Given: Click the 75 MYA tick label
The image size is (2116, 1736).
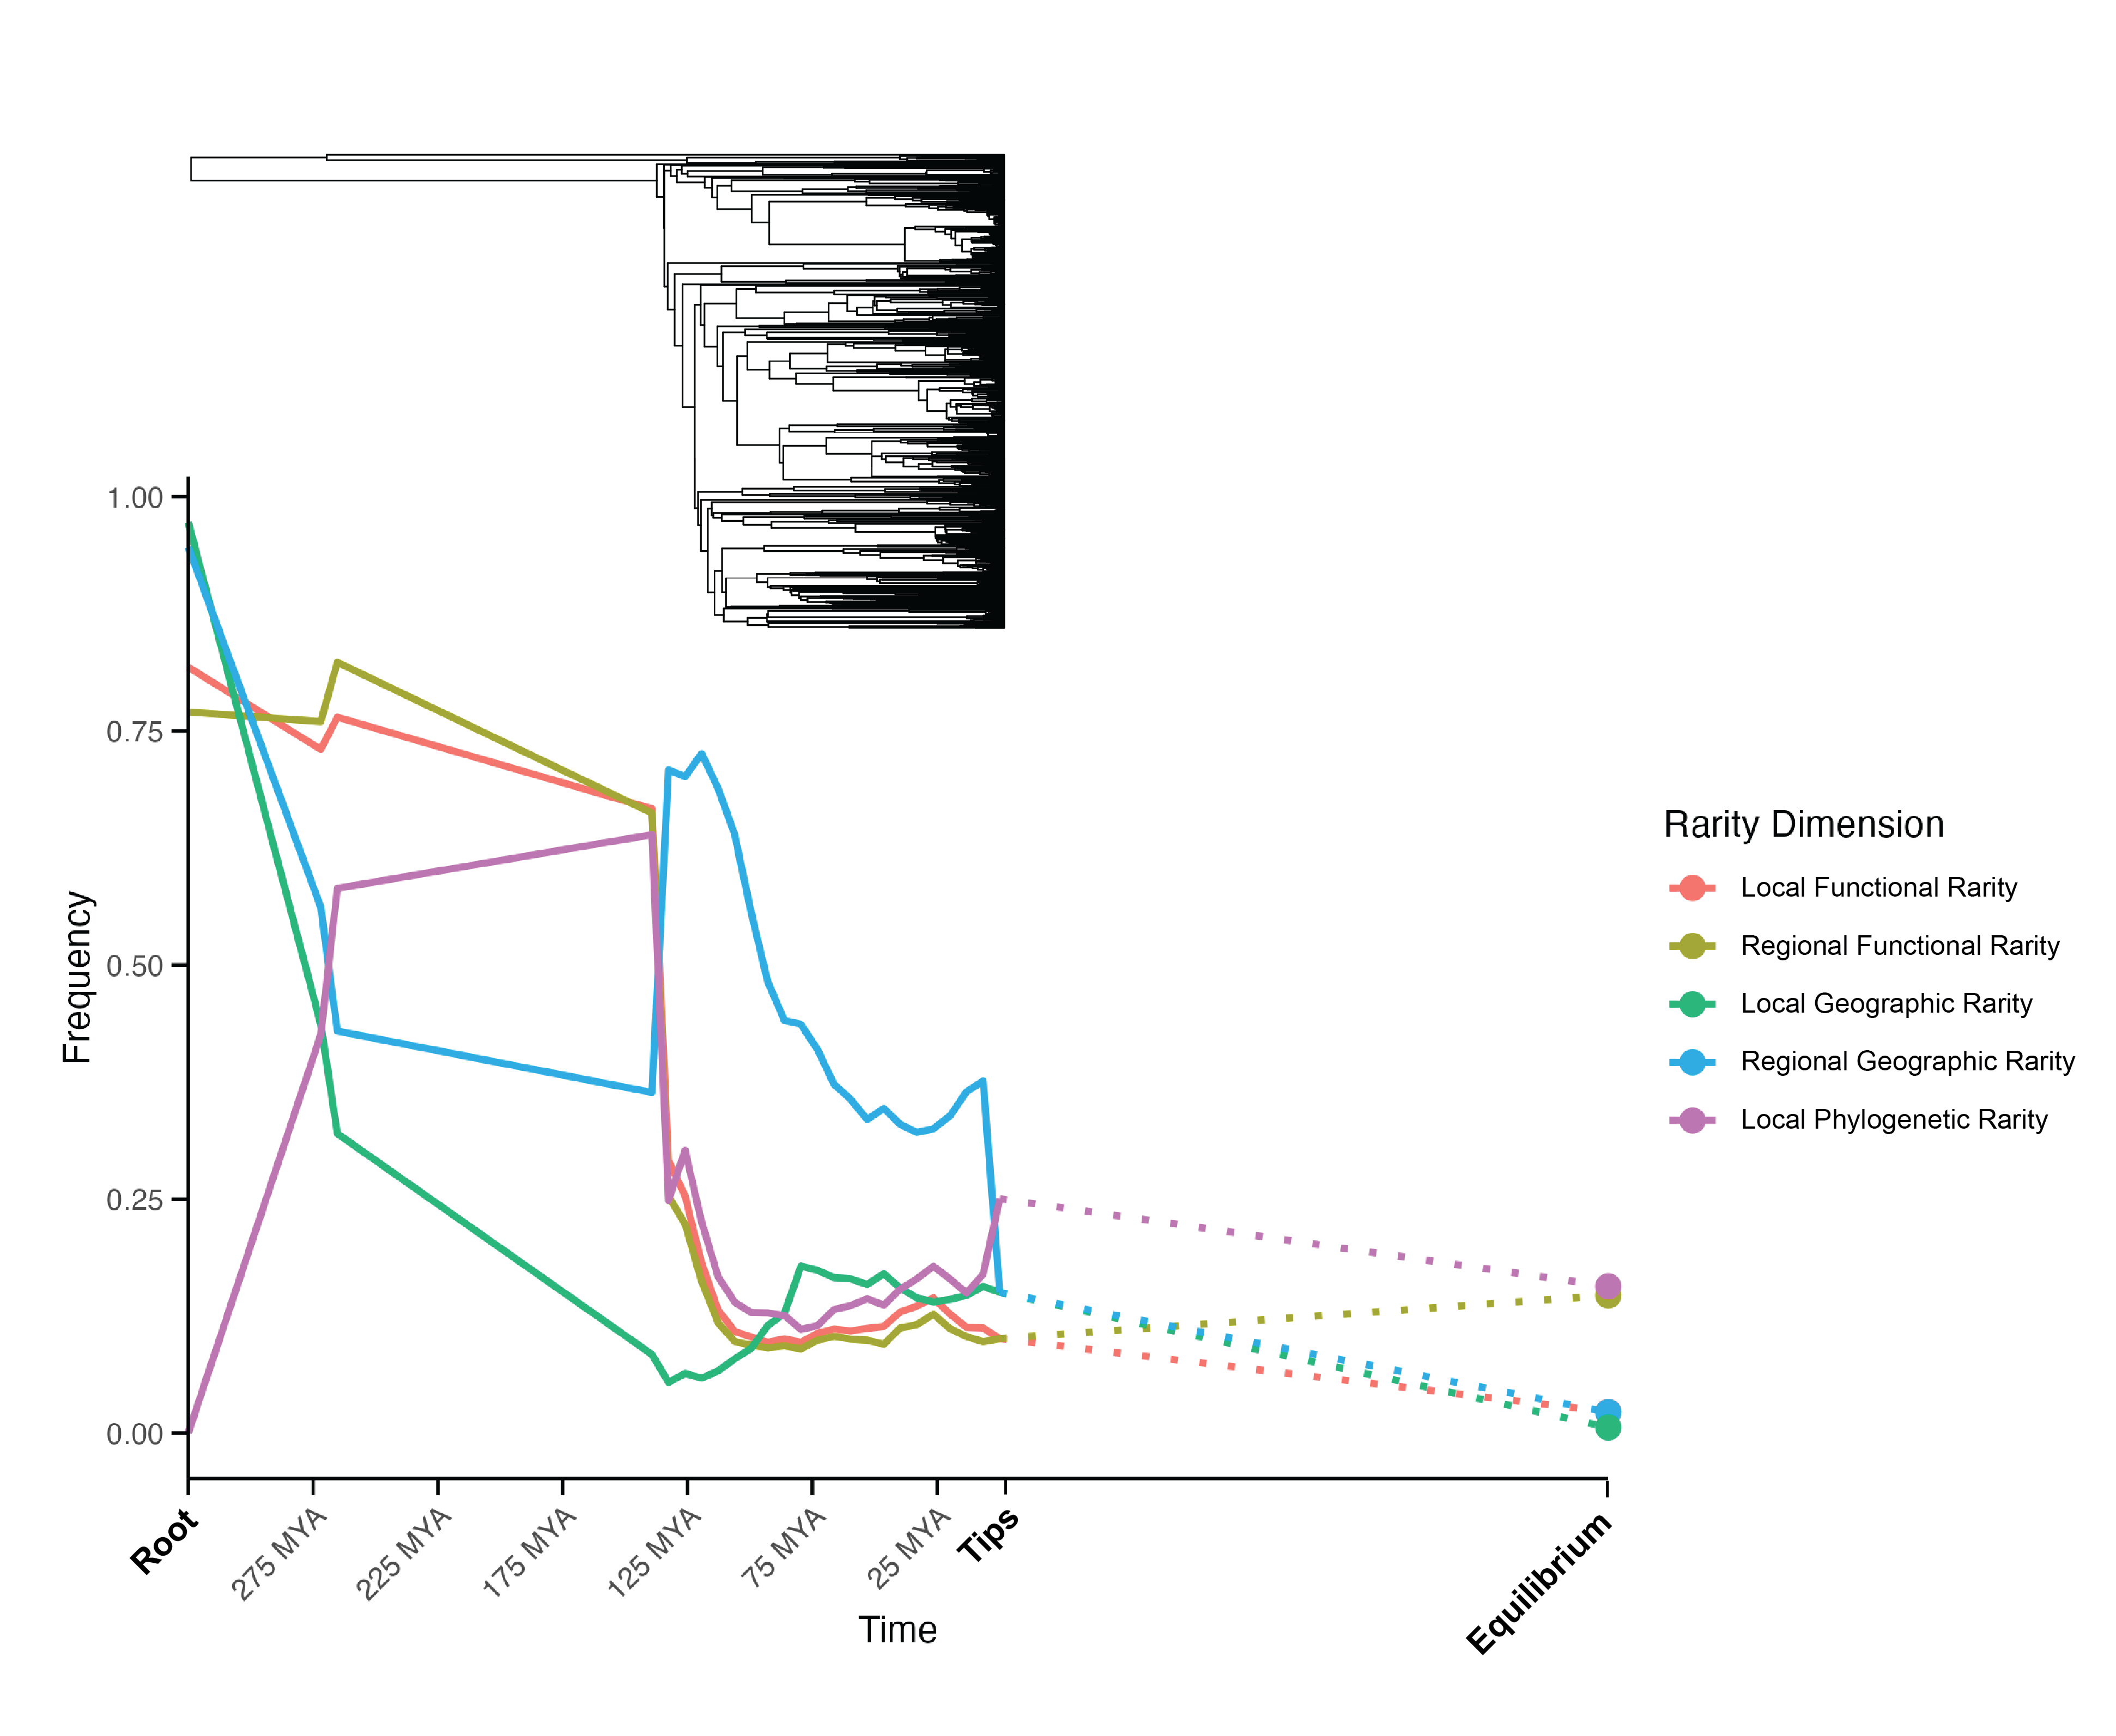Looking at the screenshot, I should tap(784, 1547).
